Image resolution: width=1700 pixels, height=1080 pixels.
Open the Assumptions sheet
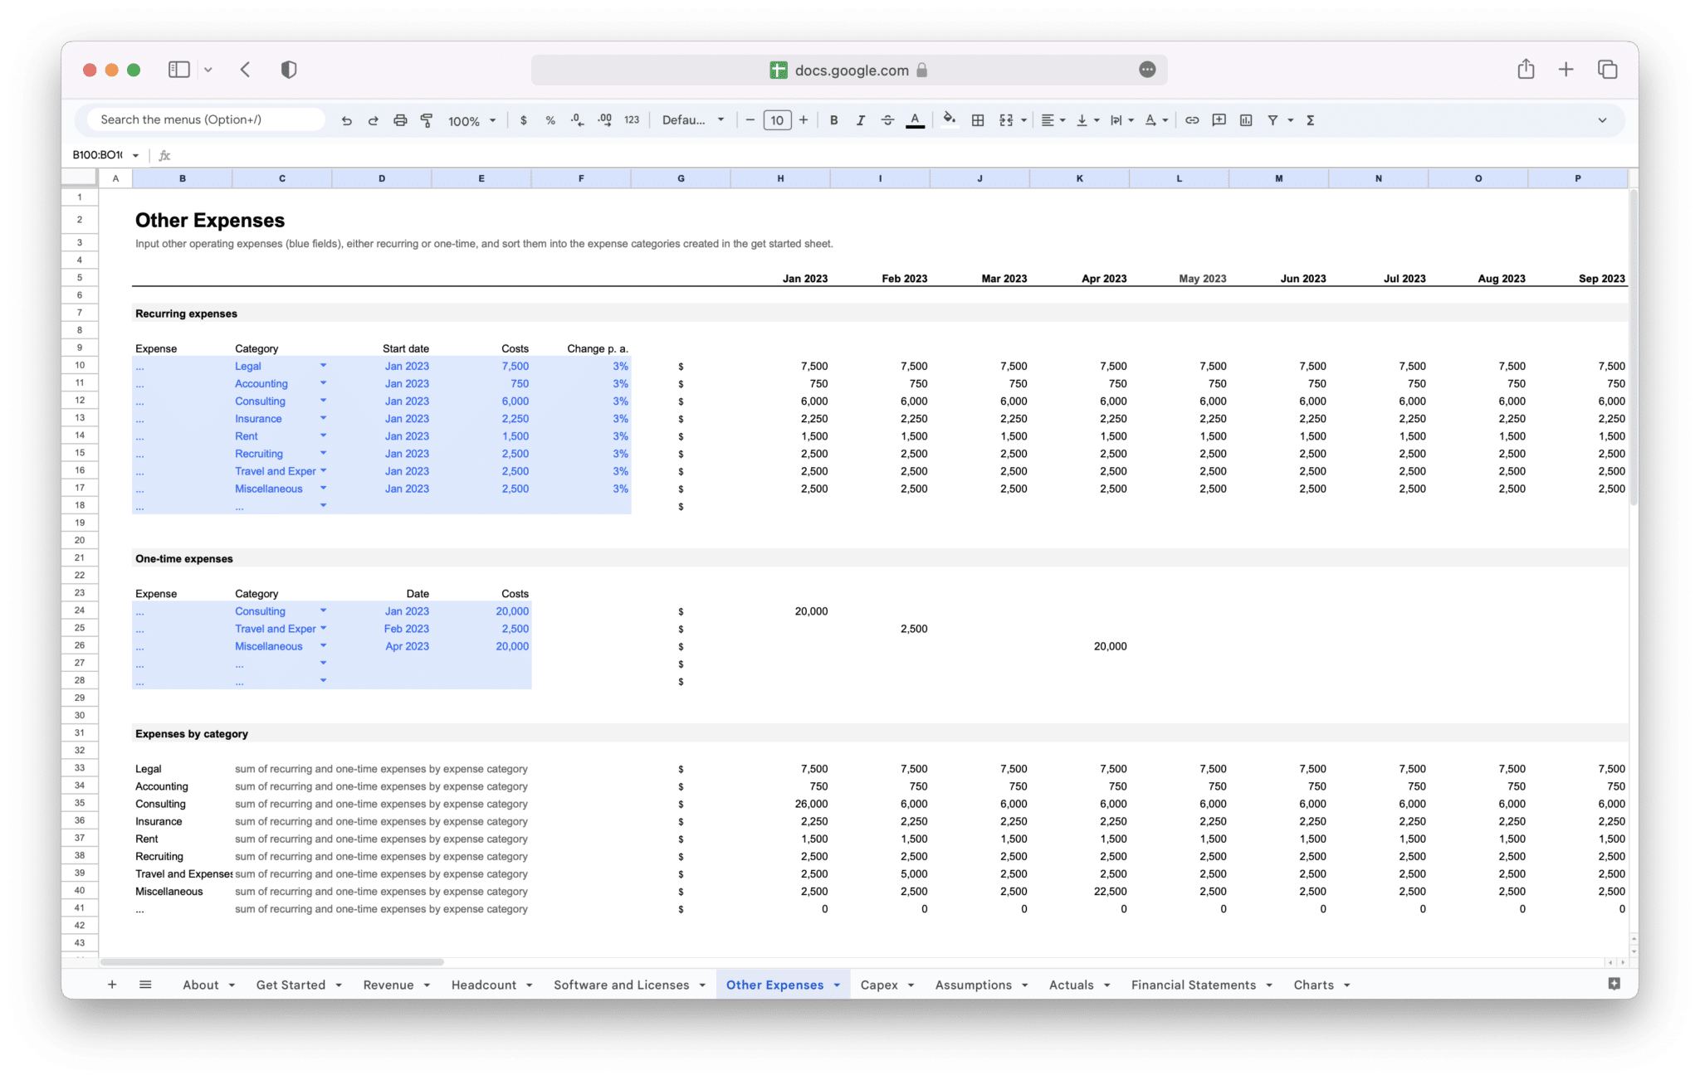973,985
